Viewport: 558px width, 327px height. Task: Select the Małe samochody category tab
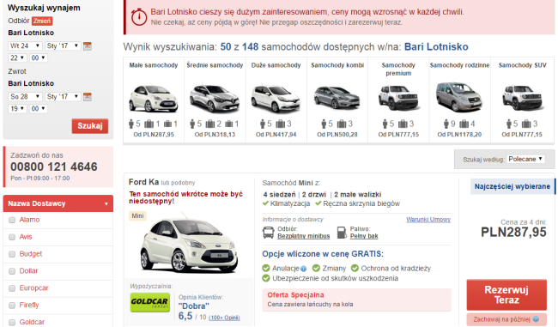154,100
